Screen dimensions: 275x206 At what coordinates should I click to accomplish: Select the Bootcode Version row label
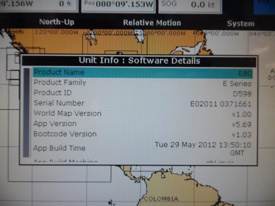click(65, 134)
